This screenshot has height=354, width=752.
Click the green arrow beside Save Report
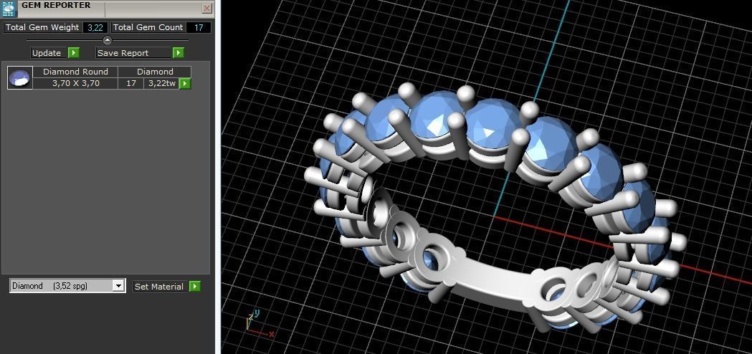[x=179, y=53]
